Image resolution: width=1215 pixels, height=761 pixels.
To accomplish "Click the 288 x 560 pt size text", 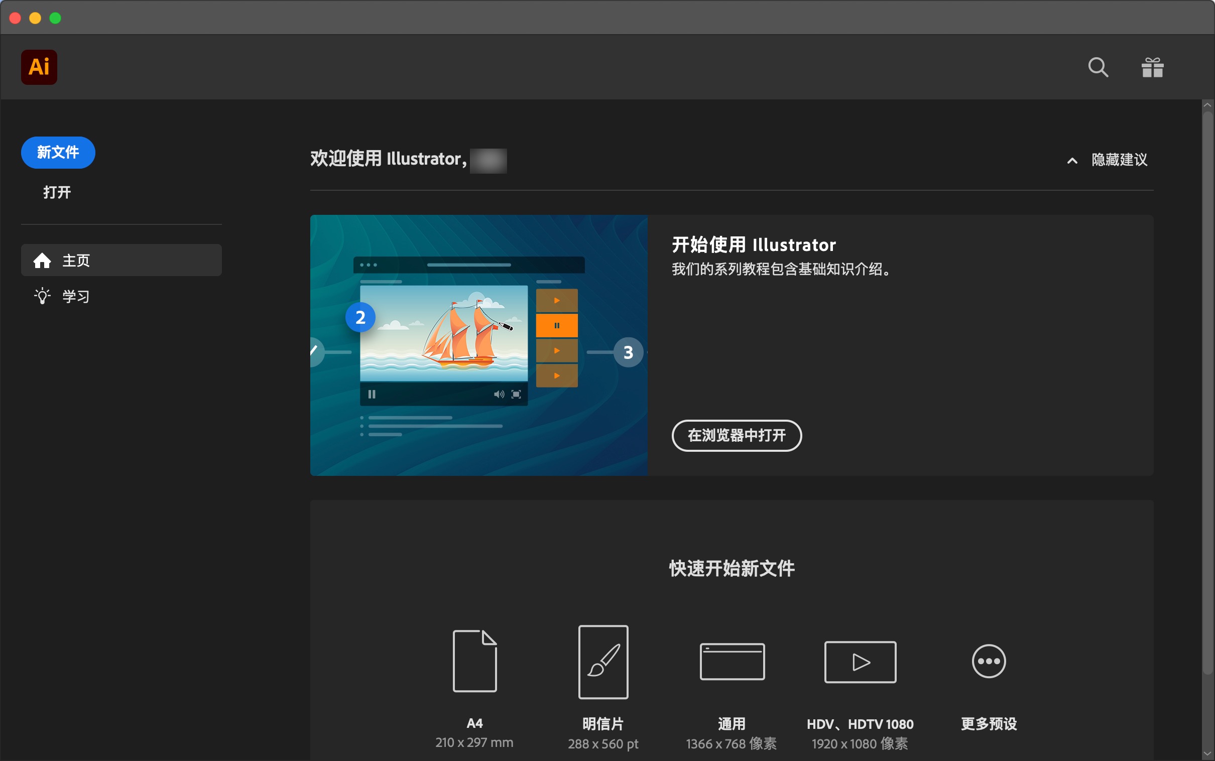I will pos(603,743).
